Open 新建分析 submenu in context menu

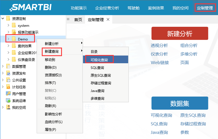[60, 44]
